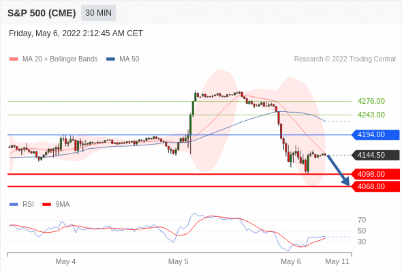
Task: Click the MA 20 + Bollinger Bands legend swatch
Action: [14, 59]
